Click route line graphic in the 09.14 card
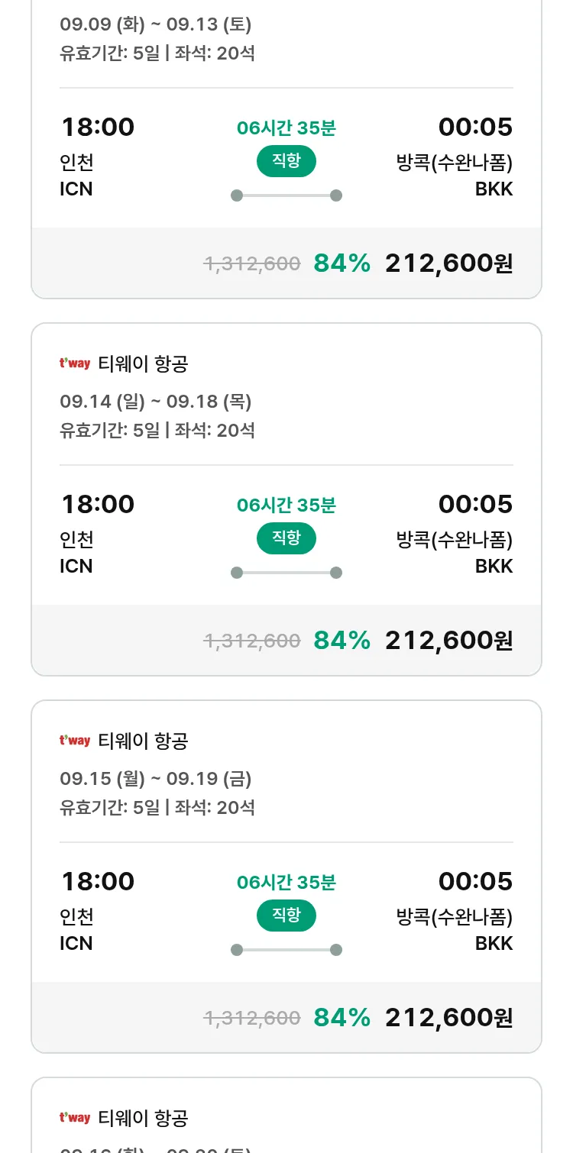This screenshot has width=573, height=1153. click(286, 573)
